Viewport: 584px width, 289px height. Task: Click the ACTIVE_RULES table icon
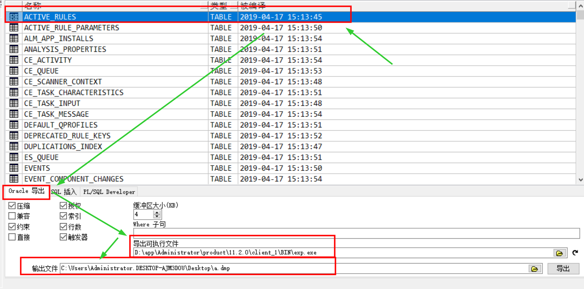pos(14,17)
